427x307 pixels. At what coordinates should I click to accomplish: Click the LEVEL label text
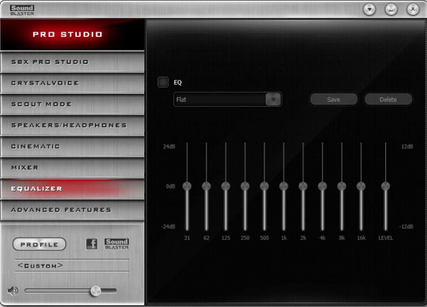386,238
